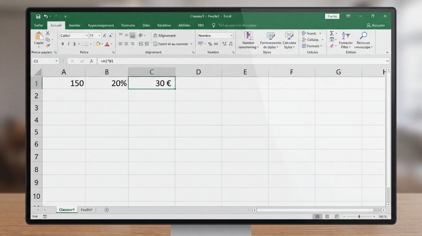
Task: Click the increase decimal icon
Action: [x=225, y=44]
